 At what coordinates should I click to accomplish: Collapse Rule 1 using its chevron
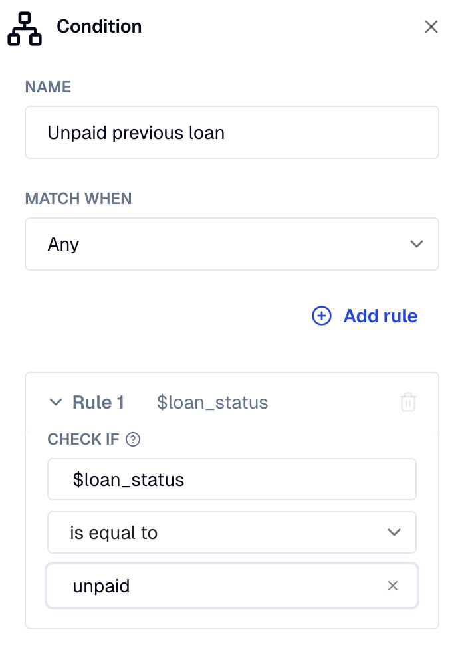click(56, 402)
